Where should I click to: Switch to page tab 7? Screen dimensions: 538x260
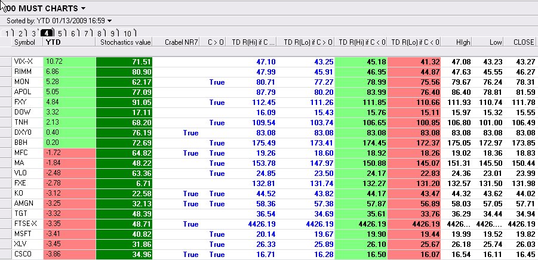[87, 33]
